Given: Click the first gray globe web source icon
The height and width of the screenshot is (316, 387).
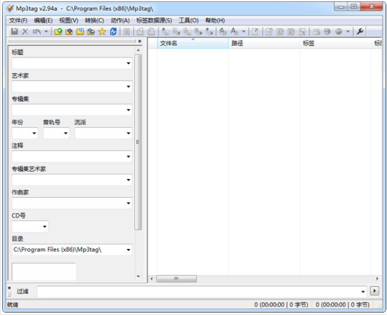Looking at the screenshot, I should tap(327, 31).
